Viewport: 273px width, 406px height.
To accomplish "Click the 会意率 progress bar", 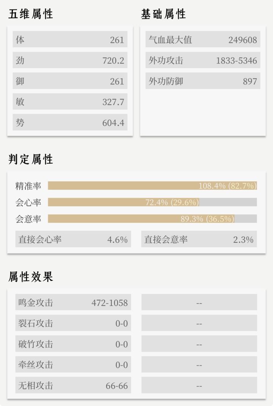I will (x=152, y=219).
